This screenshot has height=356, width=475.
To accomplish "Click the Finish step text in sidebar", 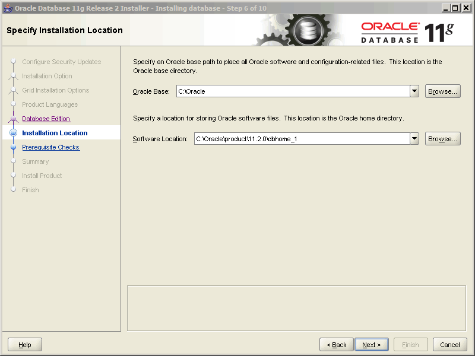I will 30,190.
